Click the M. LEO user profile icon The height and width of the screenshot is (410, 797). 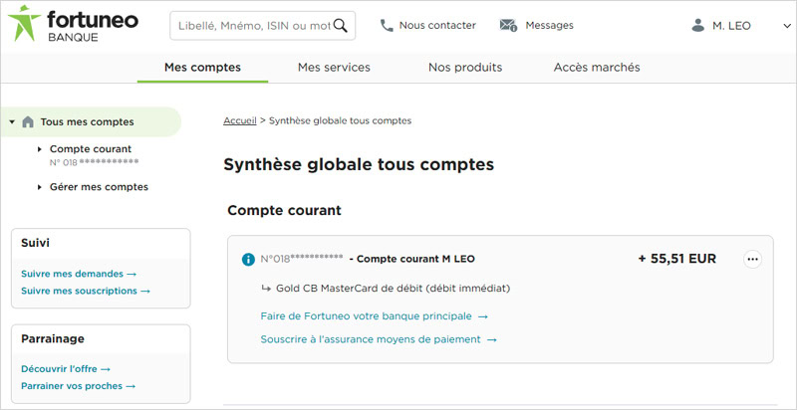pyautogui.click(x=698, y=26)
